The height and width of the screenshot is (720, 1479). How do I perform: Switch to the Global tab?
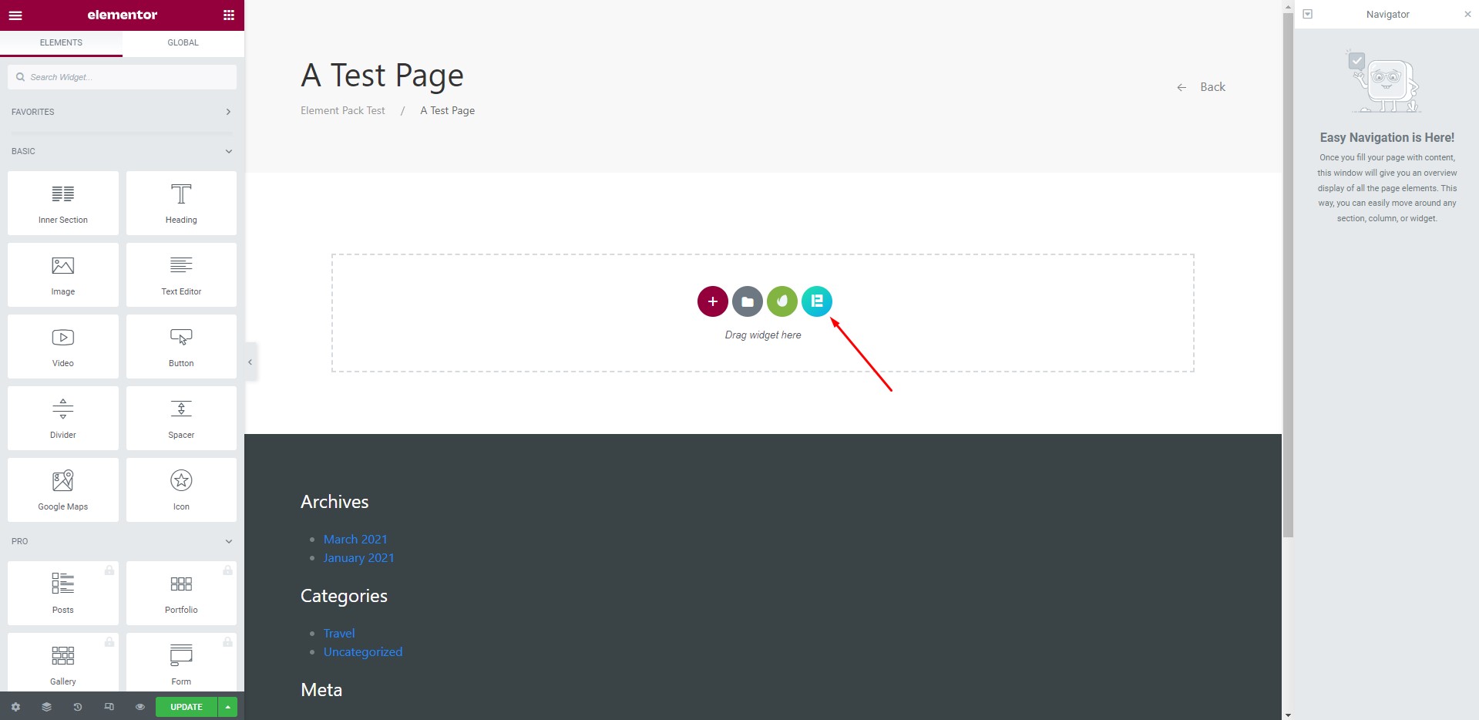point(183,43)
